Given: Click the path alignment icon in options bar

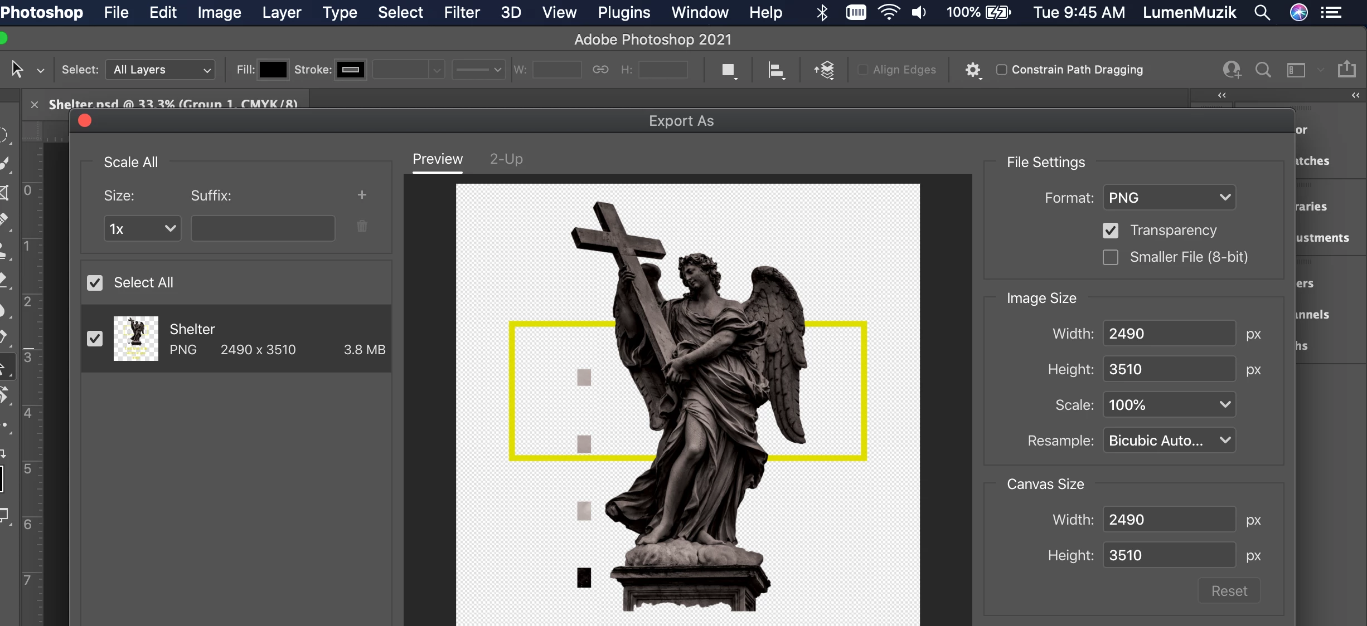Looking at the screenshot, I should [x=776, y=70].
